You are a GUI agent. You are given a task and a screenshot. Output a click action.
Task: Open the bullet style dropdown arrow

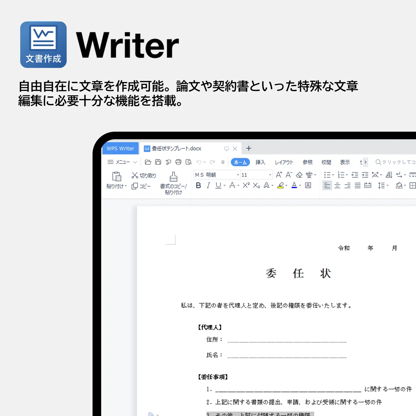[333, 175]
